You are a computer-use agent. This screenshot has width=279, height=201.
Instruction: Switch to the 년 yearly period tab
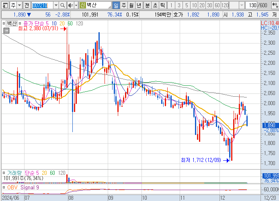pos(139,6)
